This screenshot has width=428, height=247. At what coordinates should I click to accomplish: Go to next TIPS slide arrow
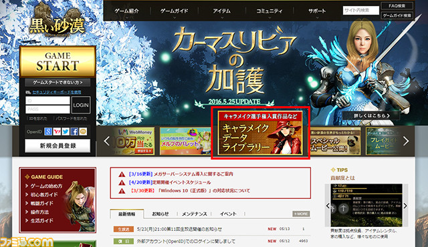405,206
